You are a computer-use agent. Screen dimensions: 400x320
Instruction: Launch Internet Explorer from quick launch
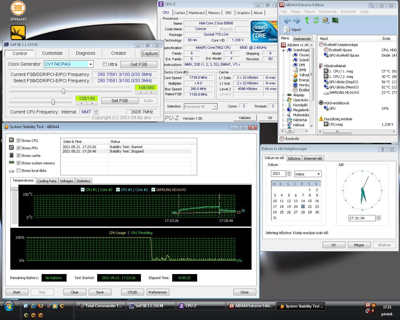pos(33,306)
